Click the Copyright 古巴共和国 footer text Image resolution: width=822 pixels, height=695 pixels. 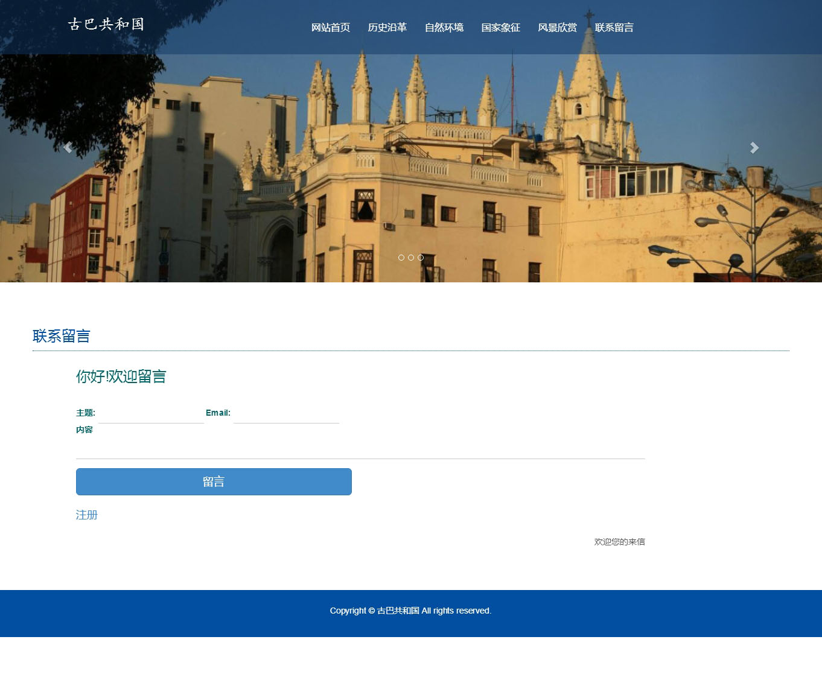(410, 611)
